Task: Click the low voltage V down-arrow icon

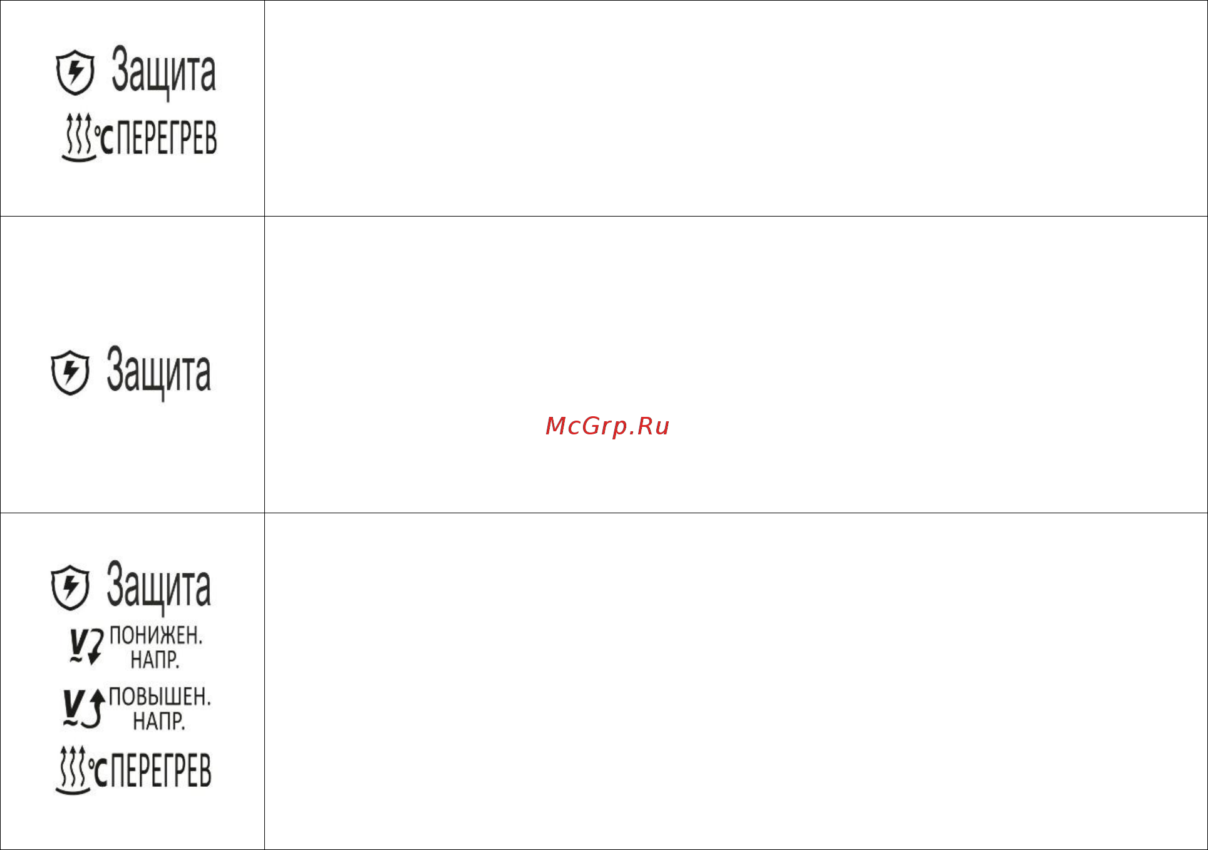Action: pos(86,647)
